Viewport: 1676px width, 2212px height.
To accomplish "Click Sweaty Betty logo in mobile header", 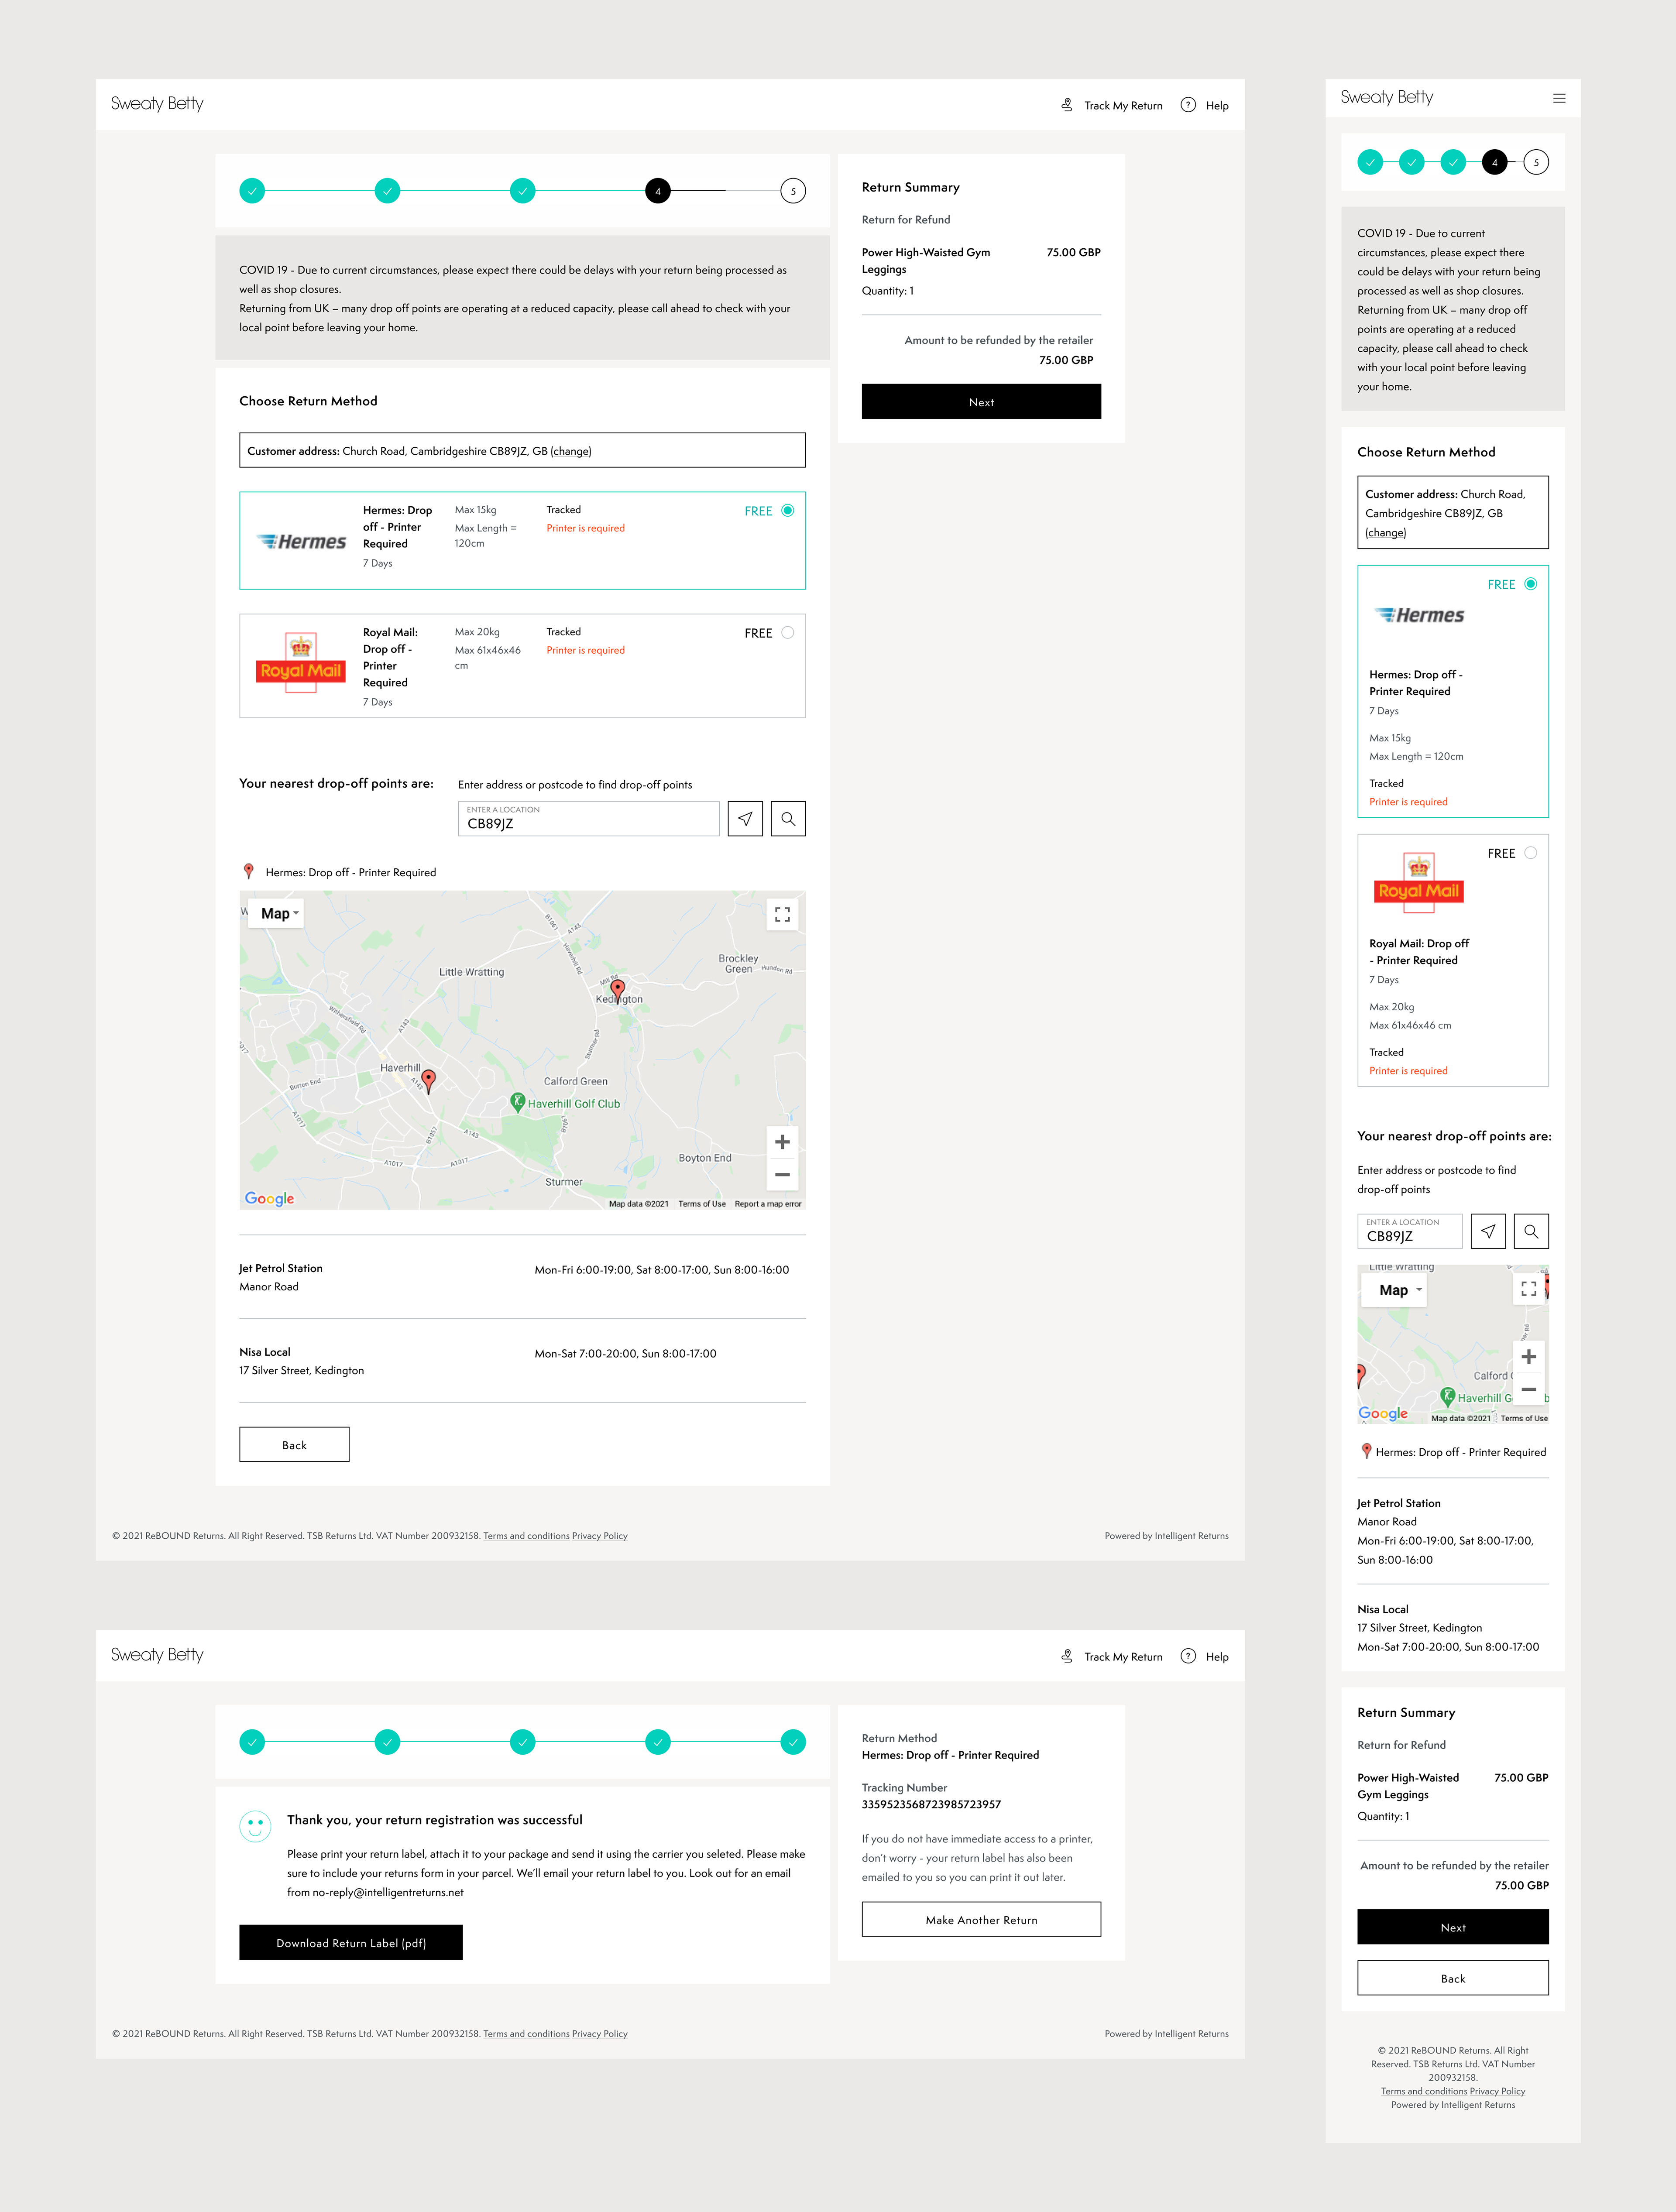I will click(1387, 98).
